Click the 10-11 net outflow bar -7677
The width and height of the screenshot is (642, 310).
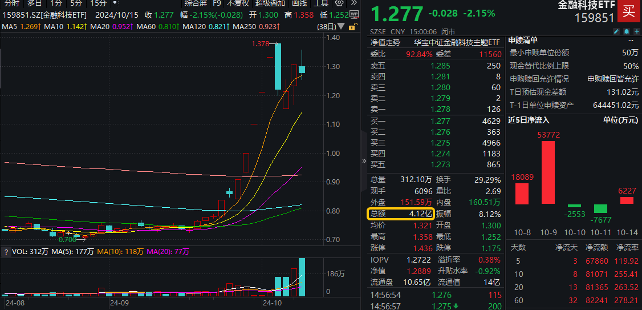click(600, 209)
